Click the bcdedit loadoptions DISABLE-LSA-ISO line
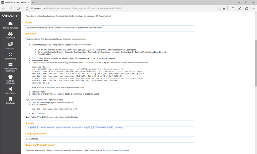257x154 pixels. (x=87, y=78)
